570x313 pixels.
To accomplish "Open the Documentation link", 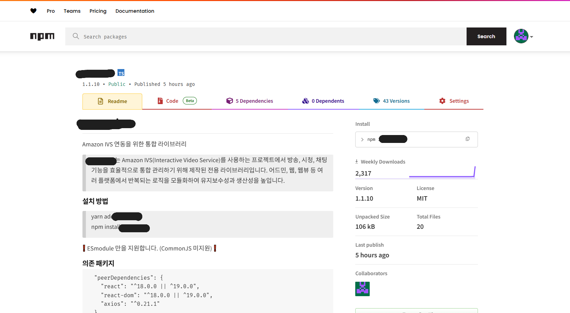I will click(135, 11).
